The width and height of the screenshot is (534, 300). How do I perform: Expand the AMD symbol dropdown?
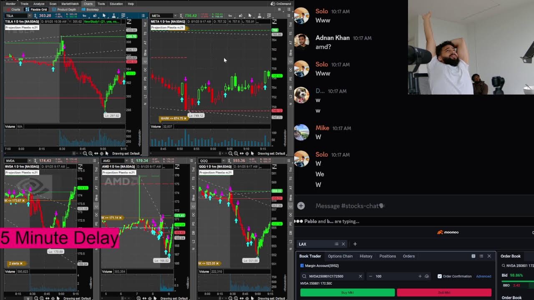point(126,161)
